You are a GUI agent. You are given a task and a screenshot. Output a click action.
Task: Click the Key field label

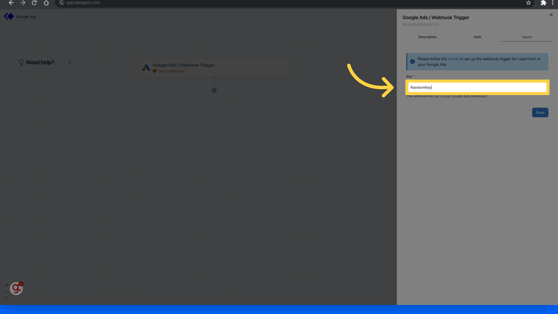point(409,76)
